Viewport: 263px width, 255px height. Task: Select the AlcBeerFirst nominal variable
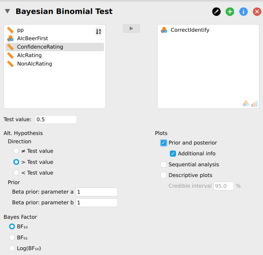pyautogui.click(x=33, y=38)
